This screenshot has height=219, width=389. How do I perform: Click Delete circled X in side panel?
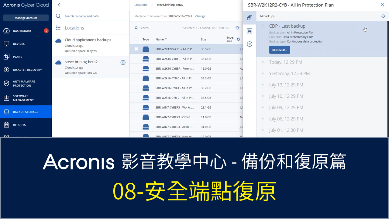point(250,44)
